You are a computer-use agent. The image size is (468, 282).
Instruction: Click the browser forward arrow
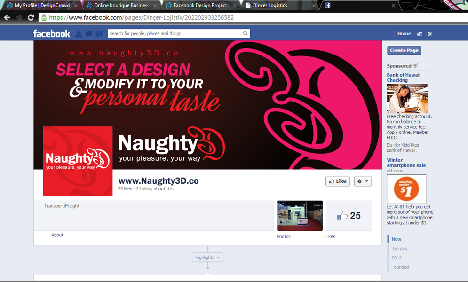pos(19,17)
